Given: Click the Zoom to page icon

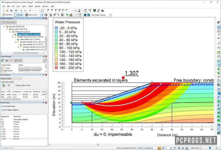Looking at the screenshot, I should point(187,148).
